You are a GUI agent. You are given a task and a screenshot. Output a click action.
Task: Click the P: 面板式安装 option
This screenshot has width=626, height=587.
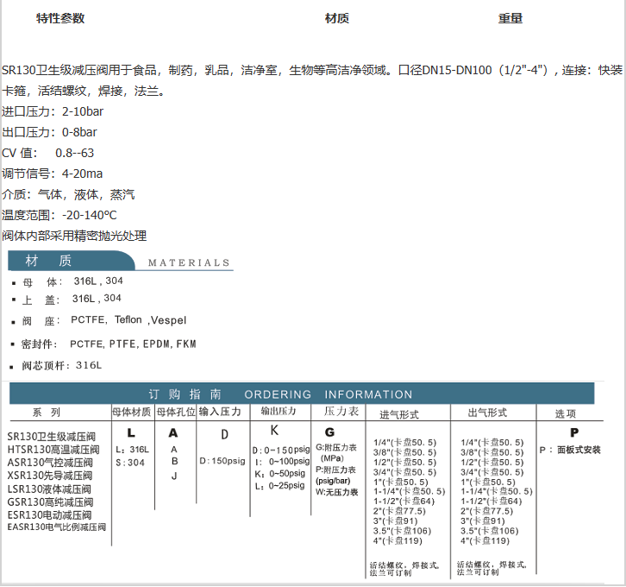[x=570, y=450]
